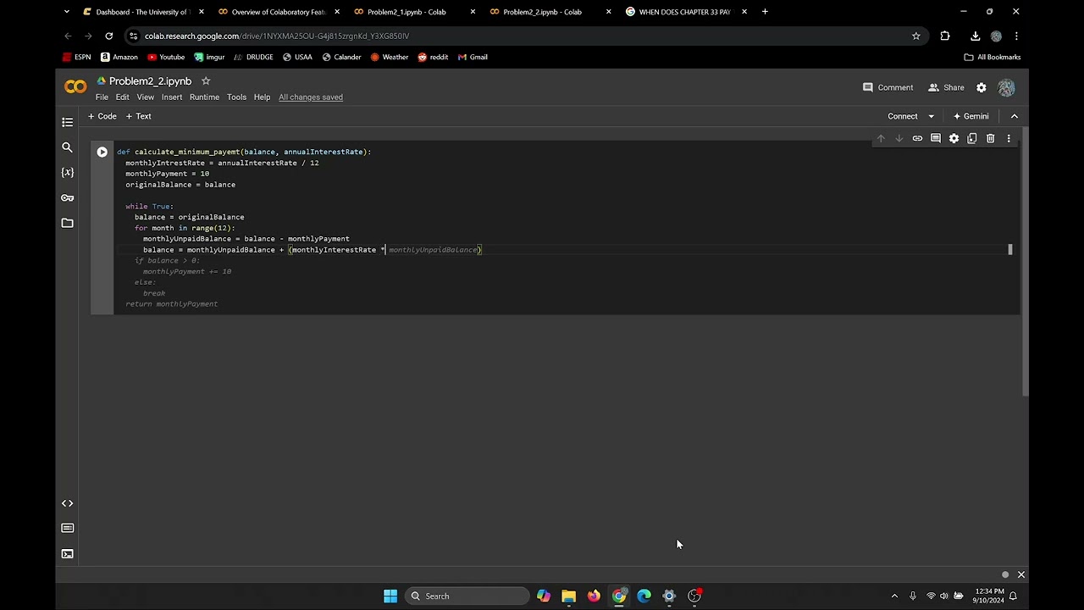Image resolution: width=1084 pixels, height=610 pixels.
Task: Open the Comment button
Action: 888,87
